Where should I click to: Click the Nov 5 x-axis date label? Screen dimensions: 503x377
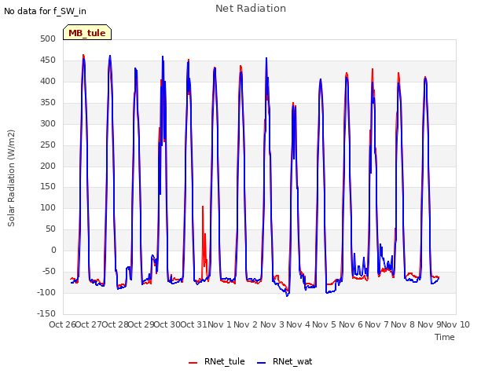(x=325, y=324)
